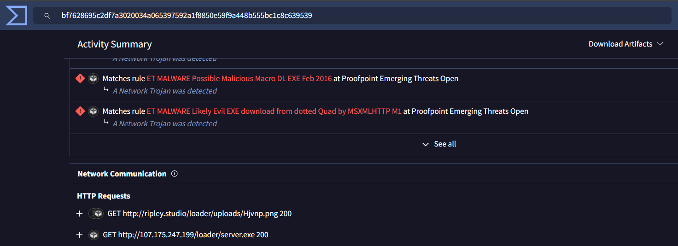Open the Download Artifacts dropdown

[625, 44]
